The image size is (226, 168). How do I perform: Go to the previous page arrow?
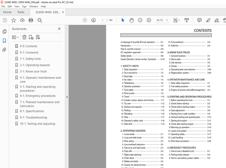(x=85, y=20)
